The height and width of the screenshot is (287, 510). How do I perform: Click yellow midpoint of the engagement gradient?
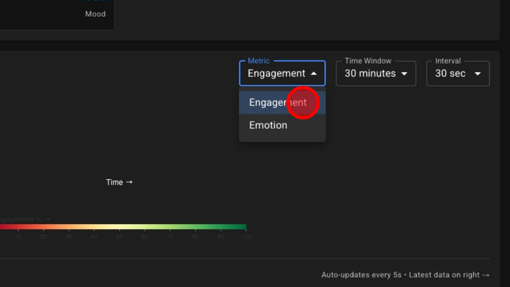click(120, 227)
